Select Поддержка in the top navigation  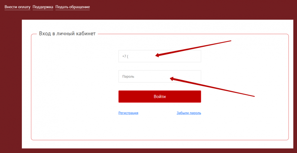tap(43, 7)
